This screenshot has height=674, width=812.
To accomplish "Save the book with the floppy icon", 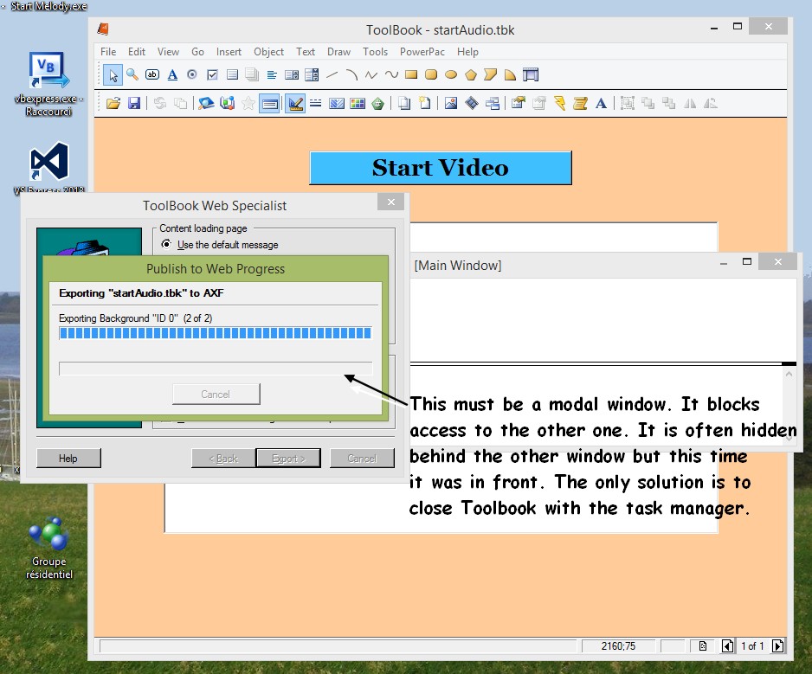I will coord(134,103).
